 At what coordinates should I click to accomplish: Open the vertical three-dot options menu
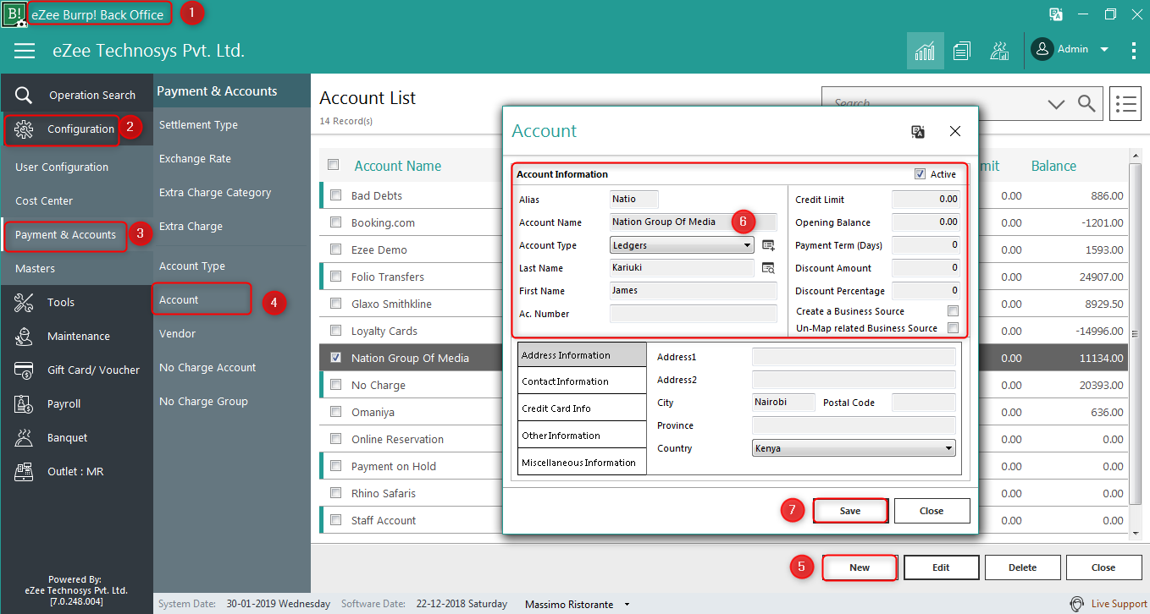click(x=1134, y=50)
